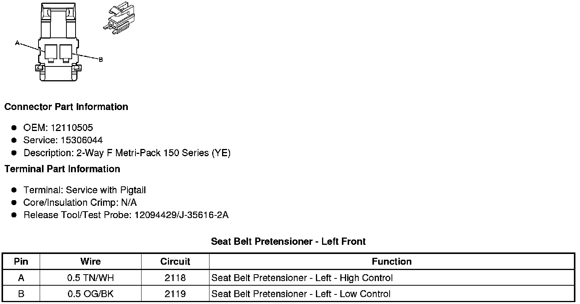The image size is (580, 304).
Task: Click the Core/Insulation Crimp: N/A line
Action: (80, 202)
